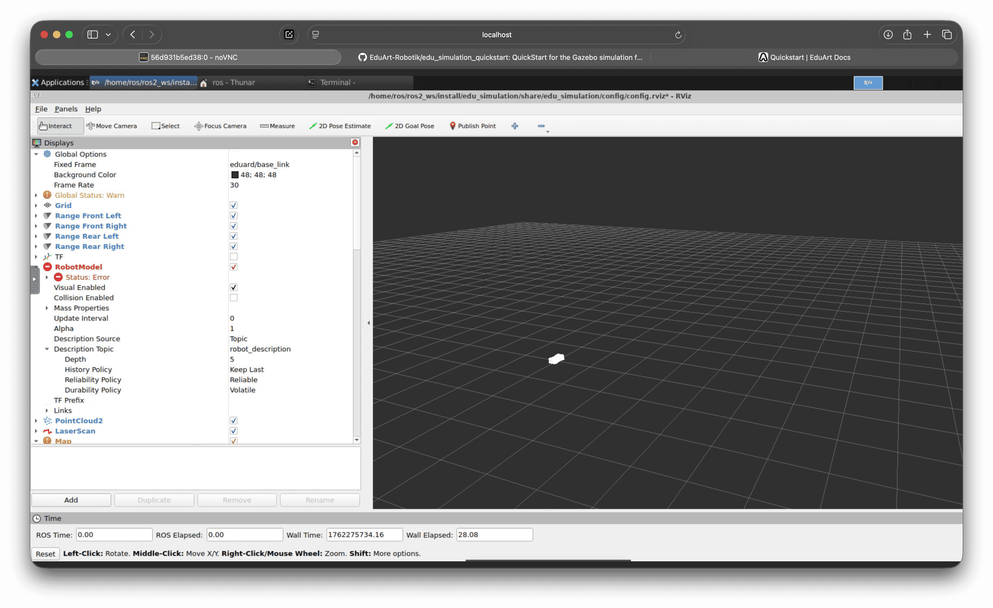Click the Background Color swatch
This screenshot has width=993, height=608.
(x=235, y=175)
